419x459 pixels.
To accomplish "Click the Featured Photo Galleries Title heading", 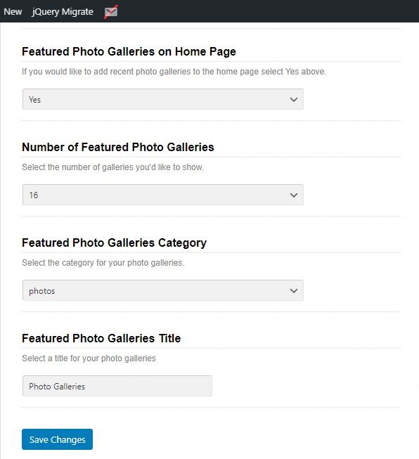I will tap(101, 338).
